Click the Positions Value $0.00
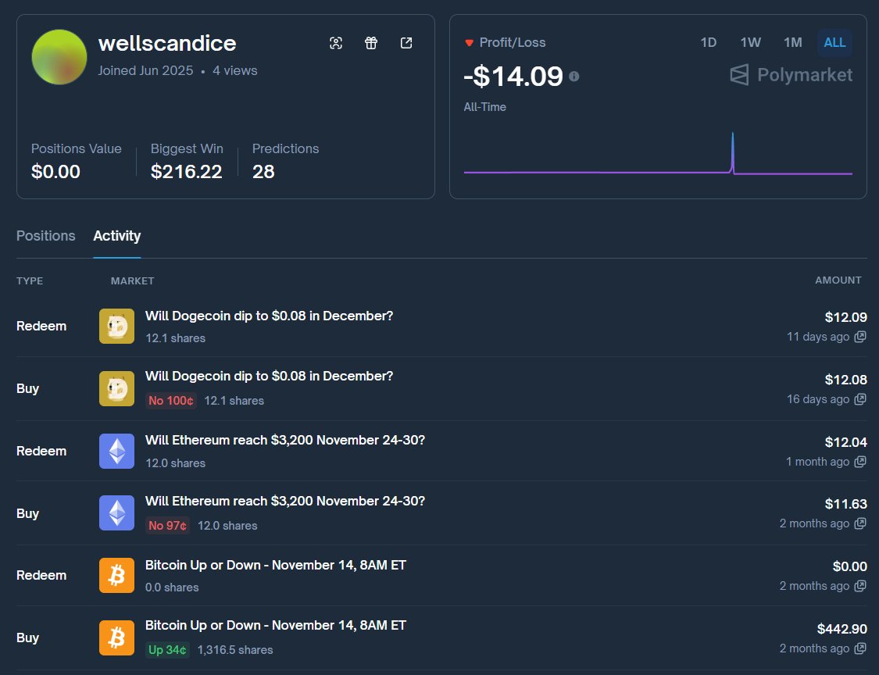 (x=55, y=172)
